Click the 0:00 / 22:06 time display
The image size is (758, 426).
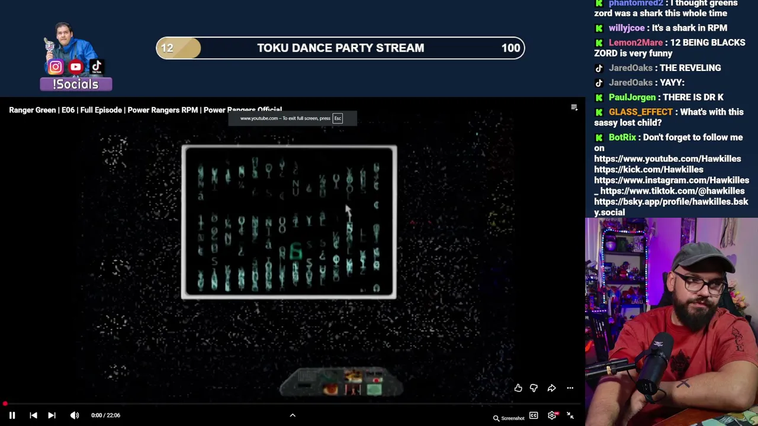click(105, 415)
